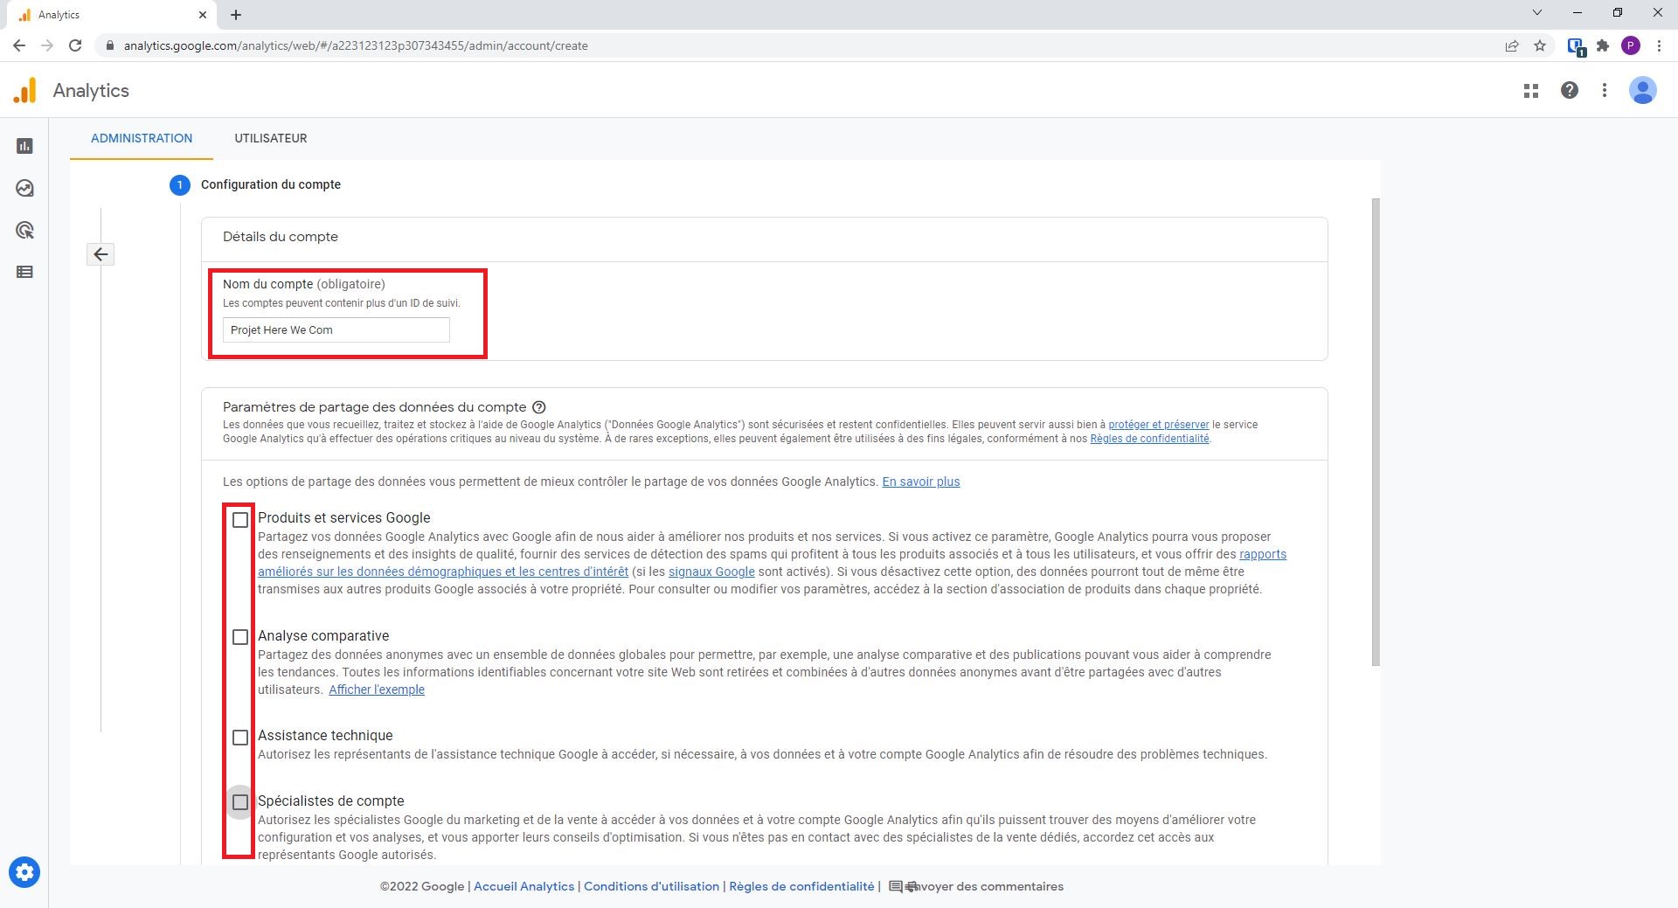Viewport: 1678px width, 908px height.
Task: Click the browser address bar
Action: pyautogui.click(x=804, y=45)
